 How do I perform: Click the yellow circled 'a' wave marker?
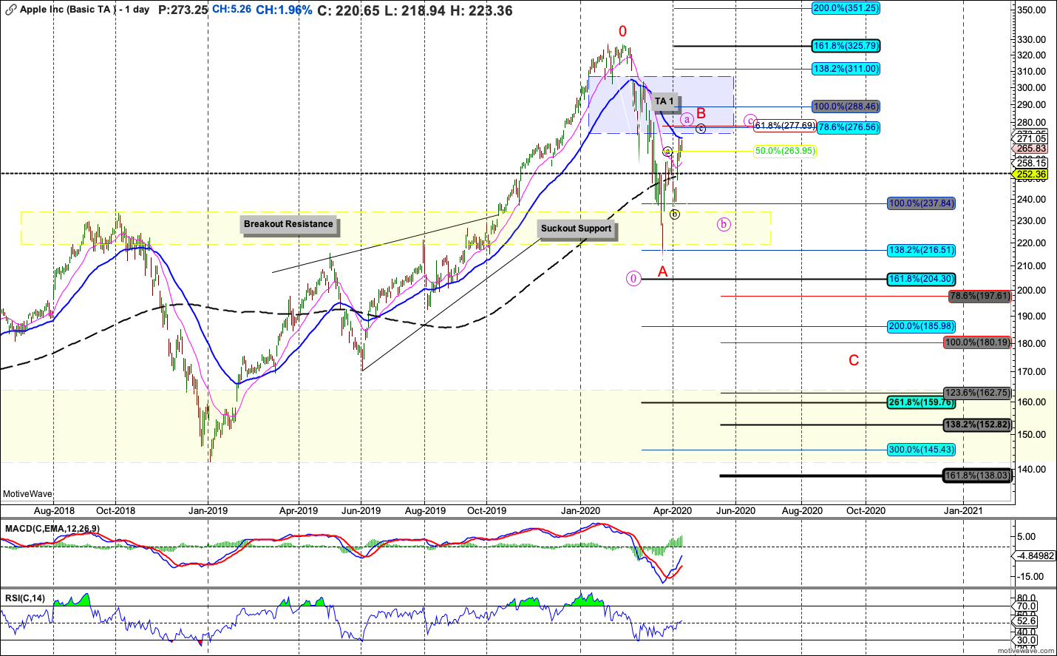point(667,152)
